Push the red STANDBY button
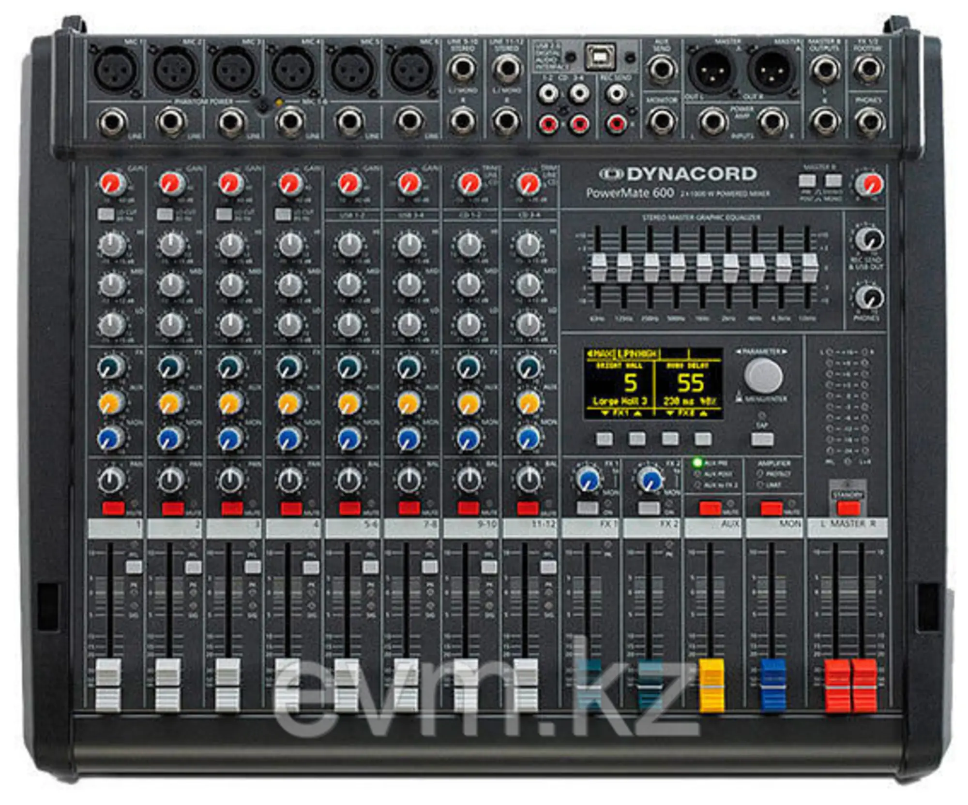 (x=848, y=508)
